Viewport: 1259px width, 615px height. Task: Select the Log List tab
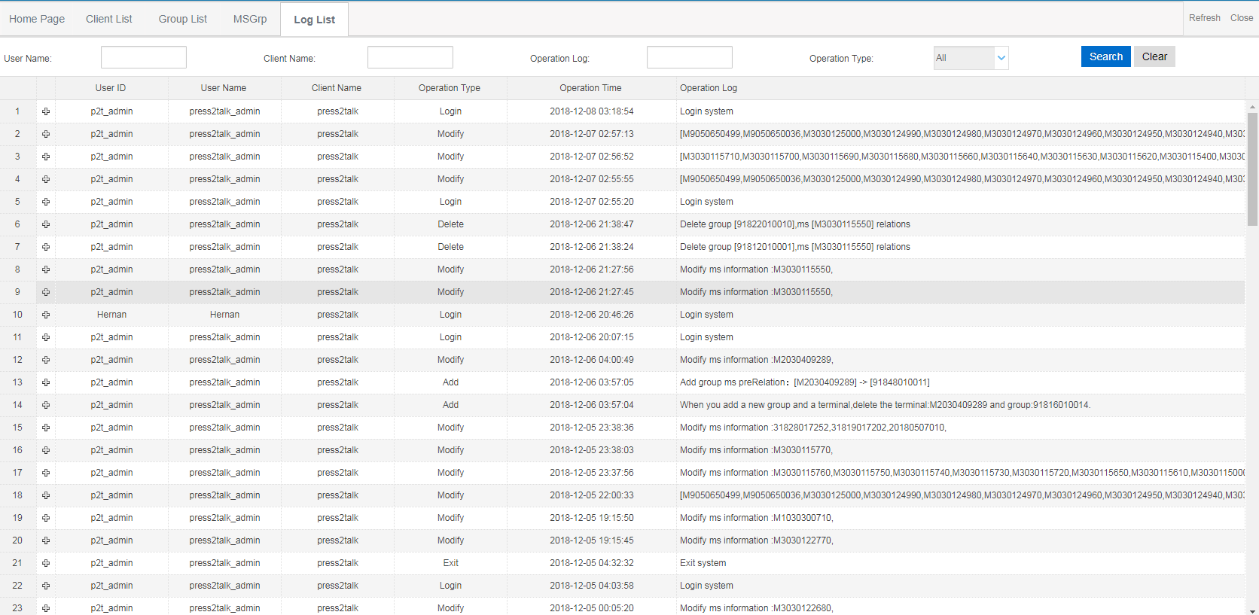314,20
